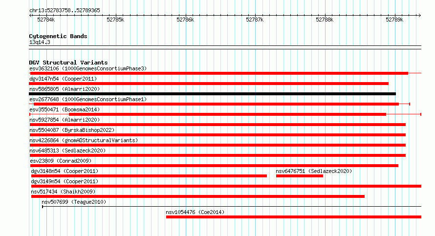
Task: Click the 52784k ruler label
Action: [46, 20]
